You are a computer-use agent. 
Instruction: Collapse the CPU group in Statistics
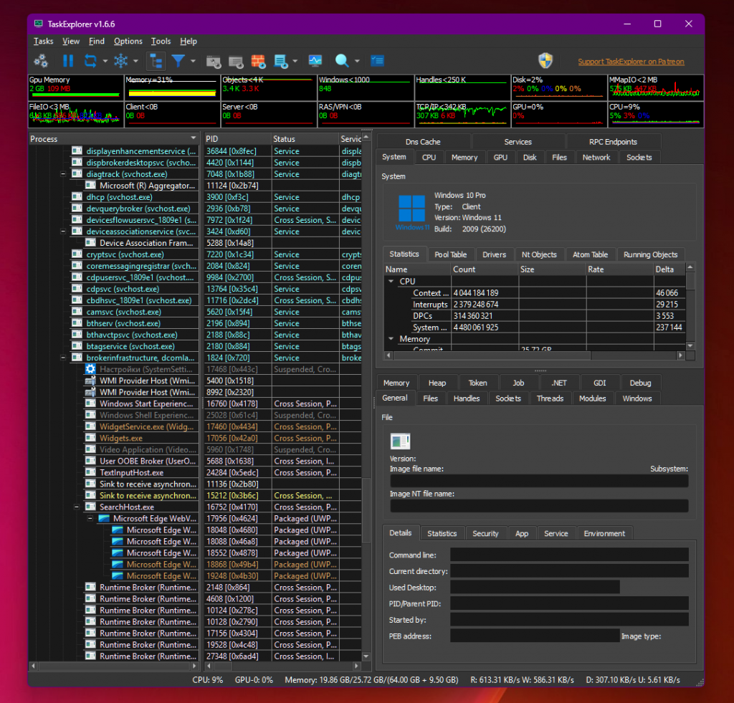tap(391, 282)
